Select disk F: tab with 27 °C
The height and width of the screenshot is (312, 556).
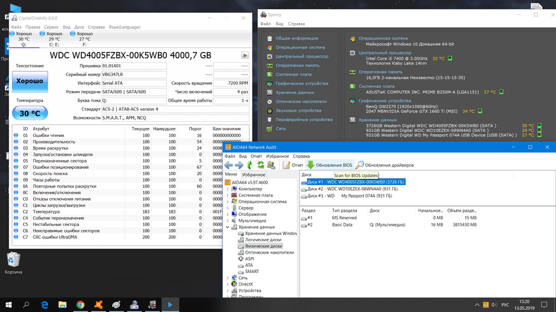point(85,39)
